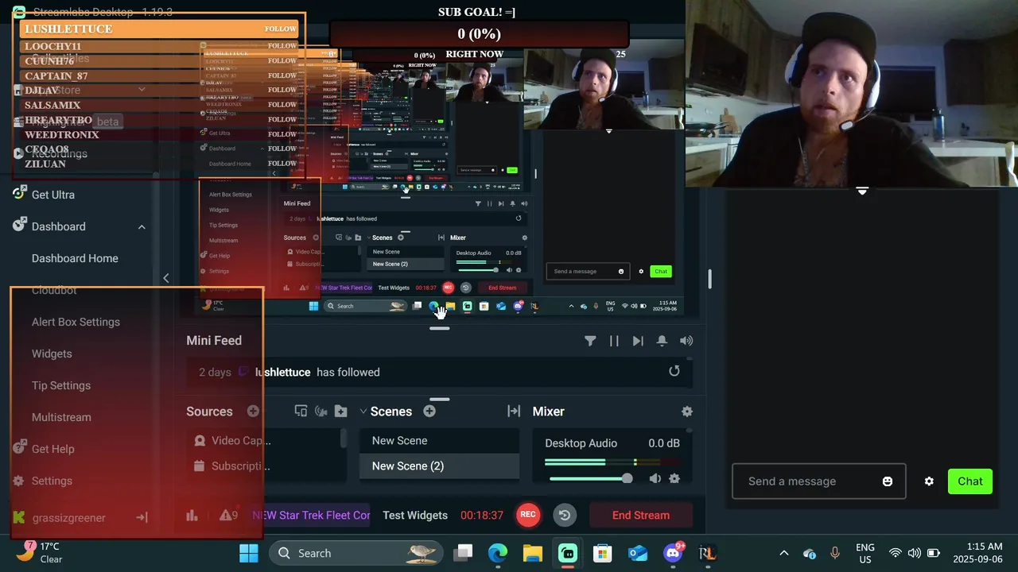Screen dimensions: 1018x572
Task: Open the performance stats bar-chart icon
Action: (192, 516)
